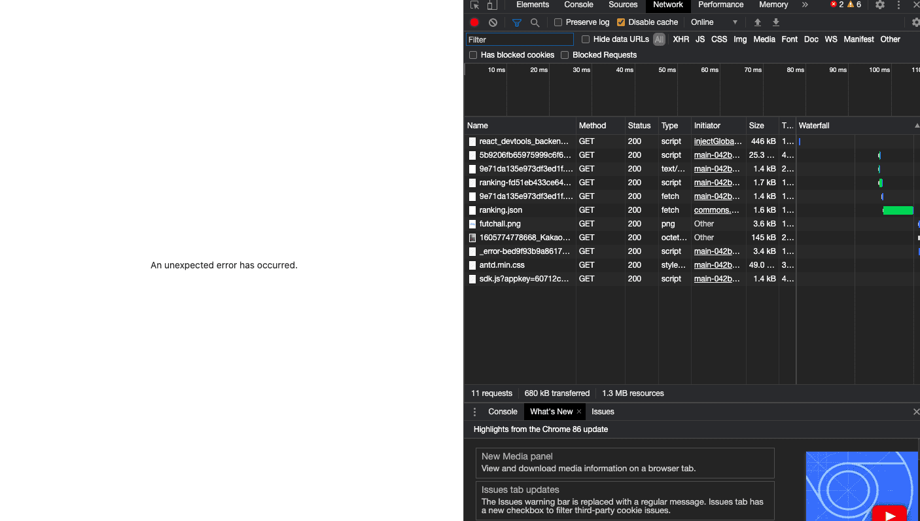Open the Online throttling dropdown
The width and height of the screenshot is (920, 521).
[717, 22]
